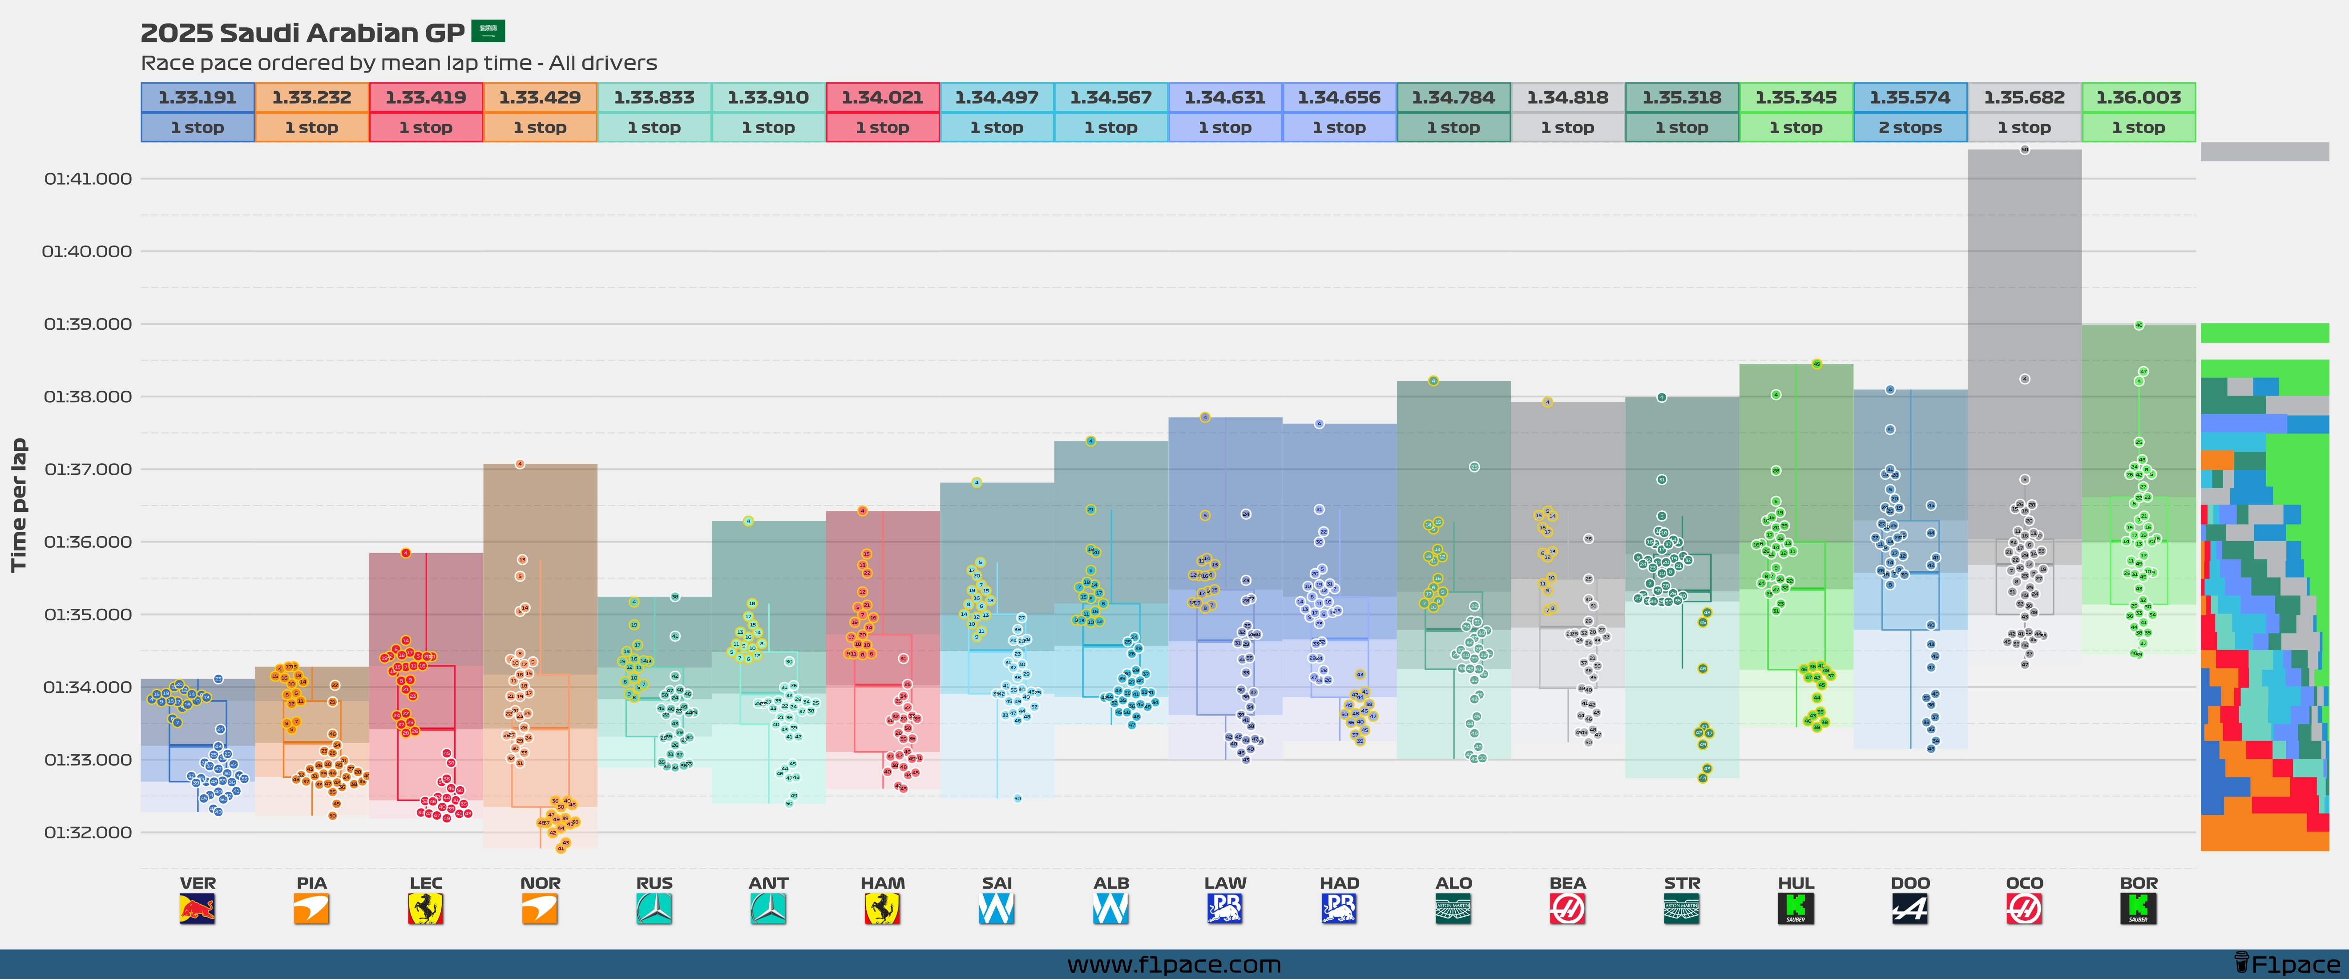Click mean lap time 1.35.682
Image resolution: width=2349 pixels, height=979 pixels.
pos(2024,97)
